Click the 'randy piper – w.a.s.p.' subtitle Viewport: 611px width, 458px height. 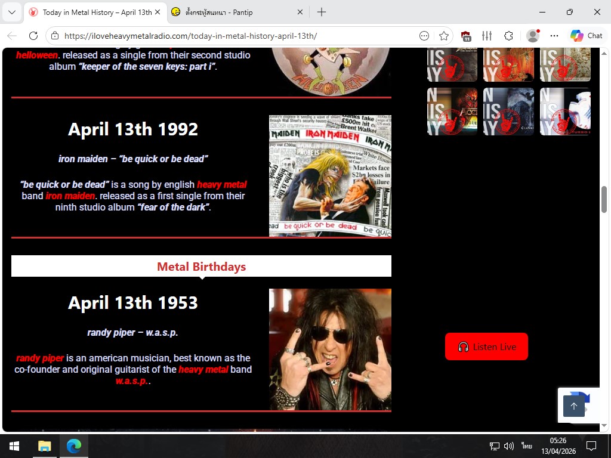pos(133,333)
